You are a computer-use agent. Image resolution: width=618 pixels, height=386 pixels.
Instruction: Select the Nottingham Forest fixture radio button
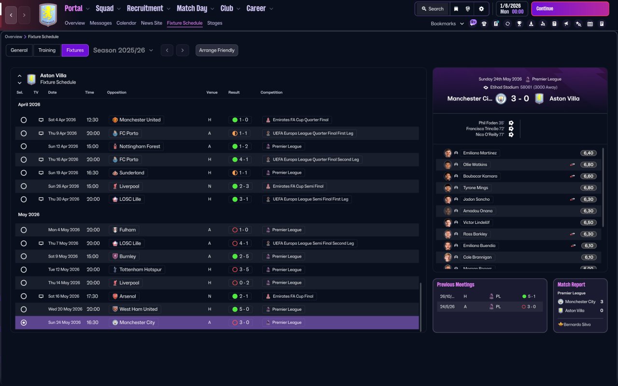tap(24, 146)
